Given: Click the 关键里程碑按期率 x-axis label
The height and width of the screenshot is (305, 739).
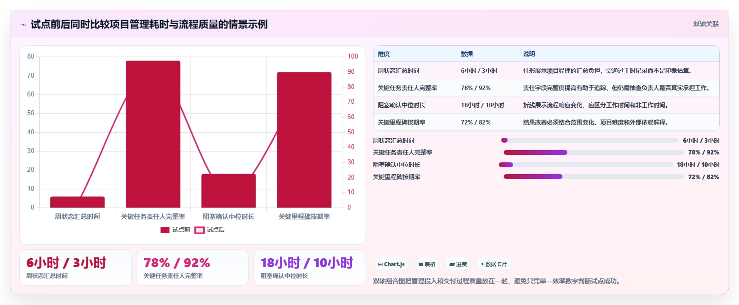Looking at the screenshot, I should (304, 216).
